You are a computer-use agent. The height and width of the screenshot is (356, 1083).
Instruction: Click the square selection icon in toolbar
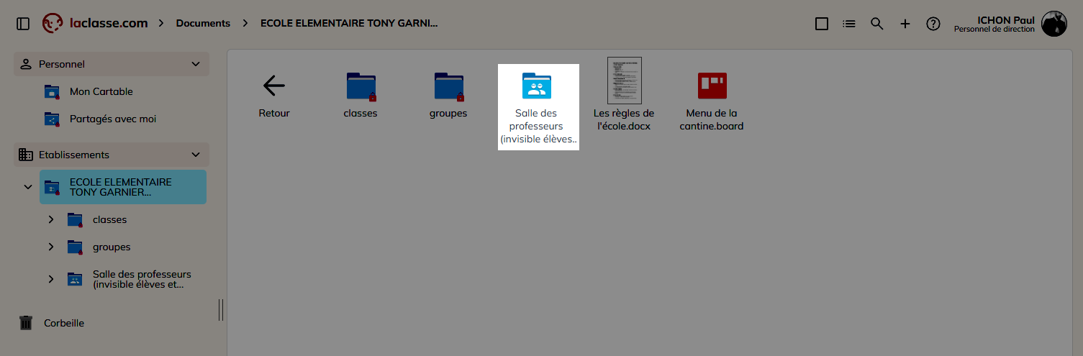click(x=822, y=24)
